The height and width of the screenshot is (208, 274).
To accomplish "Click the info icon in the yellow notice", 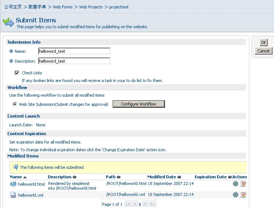I will point(16,167).
